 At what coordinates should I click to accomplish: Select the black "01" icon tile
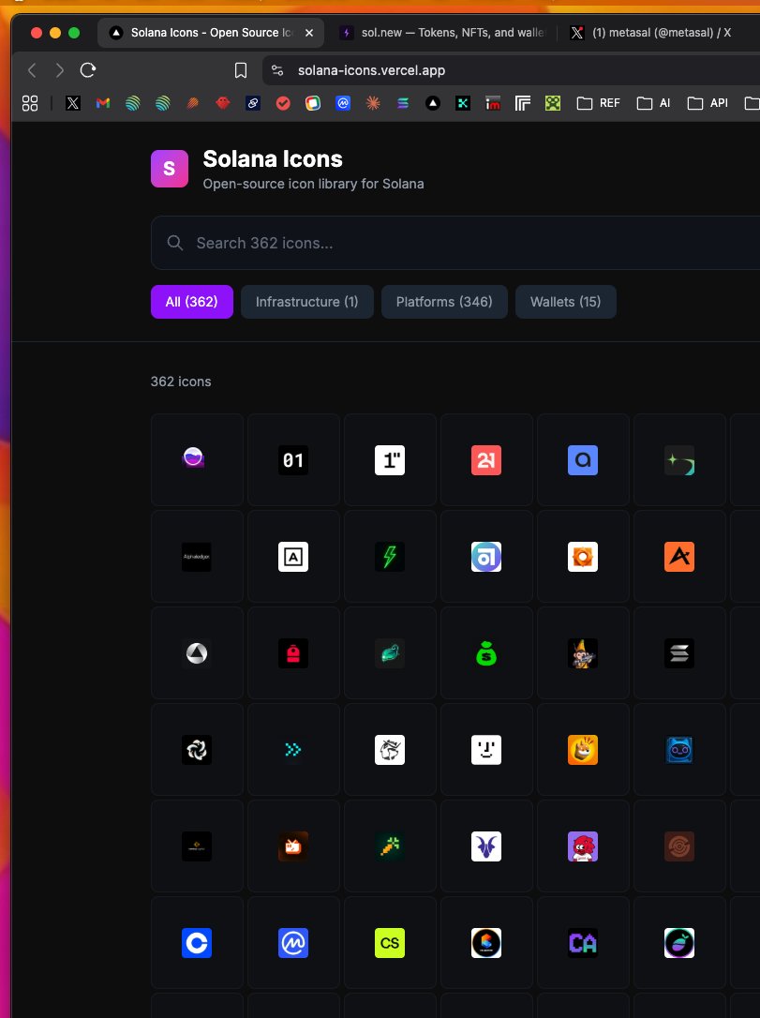pyautogui.click(x=293, y=459)
